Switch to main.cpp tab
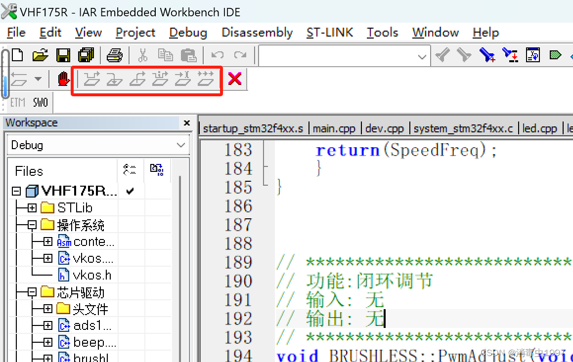The width and height of the screenshot is (573, 362). coord(334,128)
